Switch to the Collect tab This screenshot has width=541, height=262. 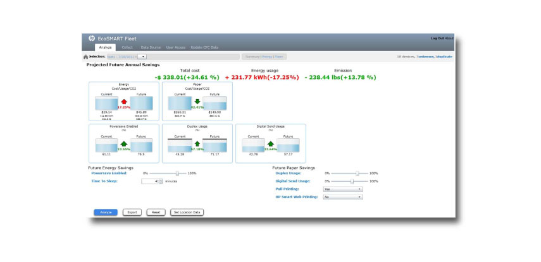(127, 47)
